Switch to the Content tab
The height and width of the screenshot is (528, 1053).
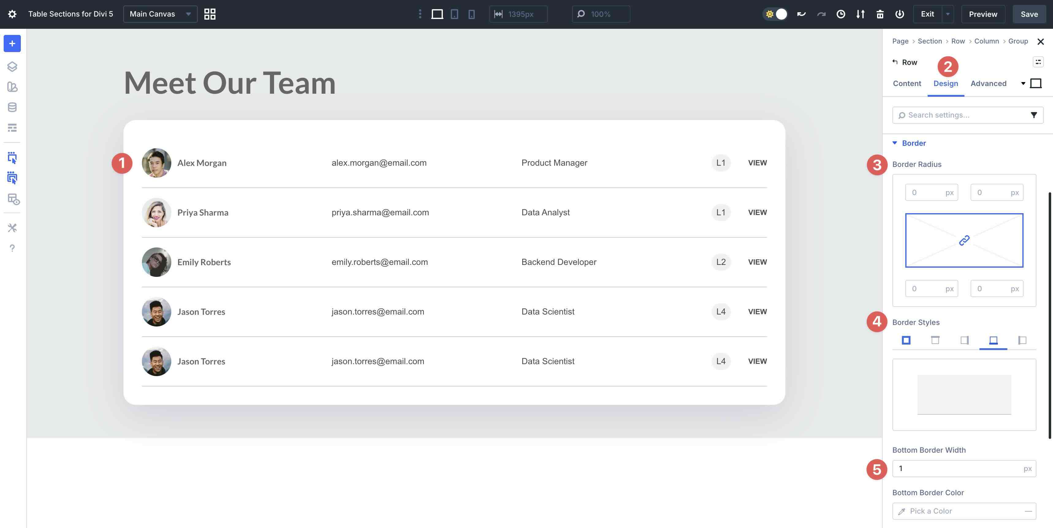pyautogui.click(x=907, y=83)
